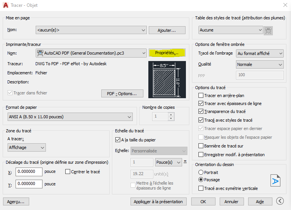Click the Aperçu preview button
This screenshot has width=291, height=210.
[16, 202]
